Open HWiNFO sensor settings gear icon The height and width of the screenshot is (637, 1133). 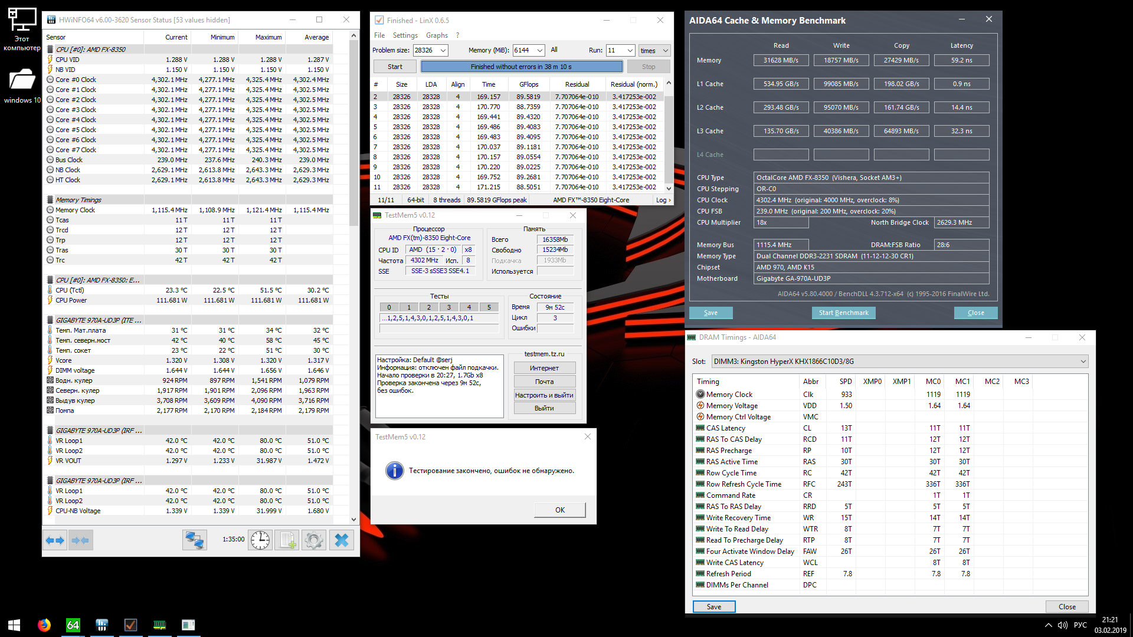314,540
